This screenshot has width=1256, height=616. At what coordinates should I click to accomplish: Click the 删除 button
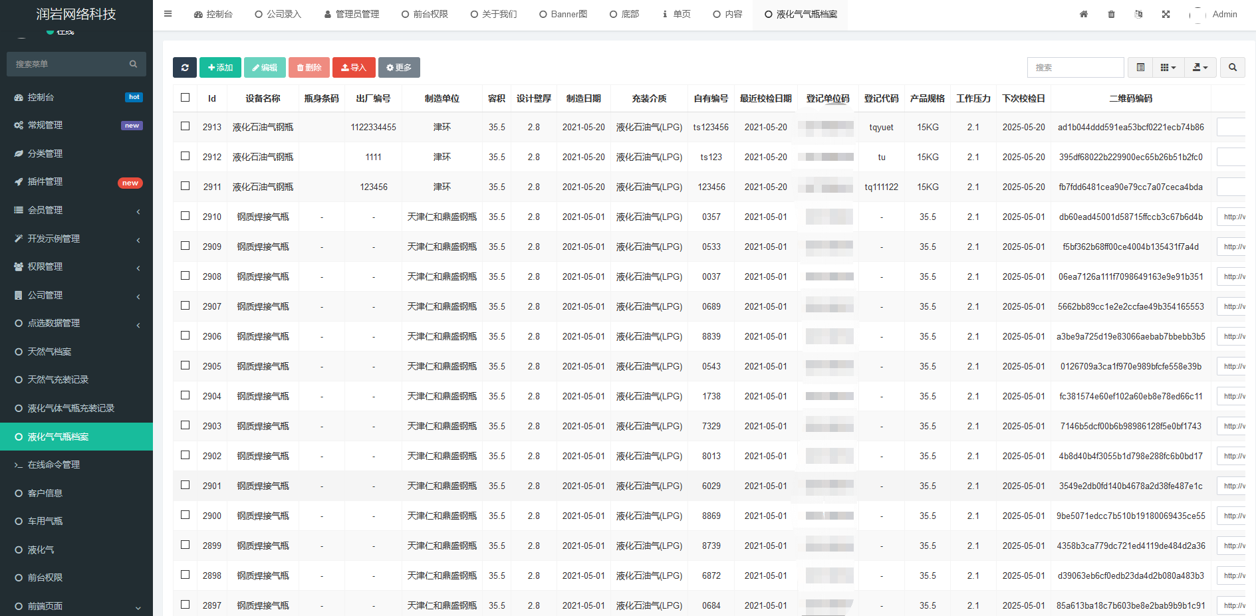[309, 67]
